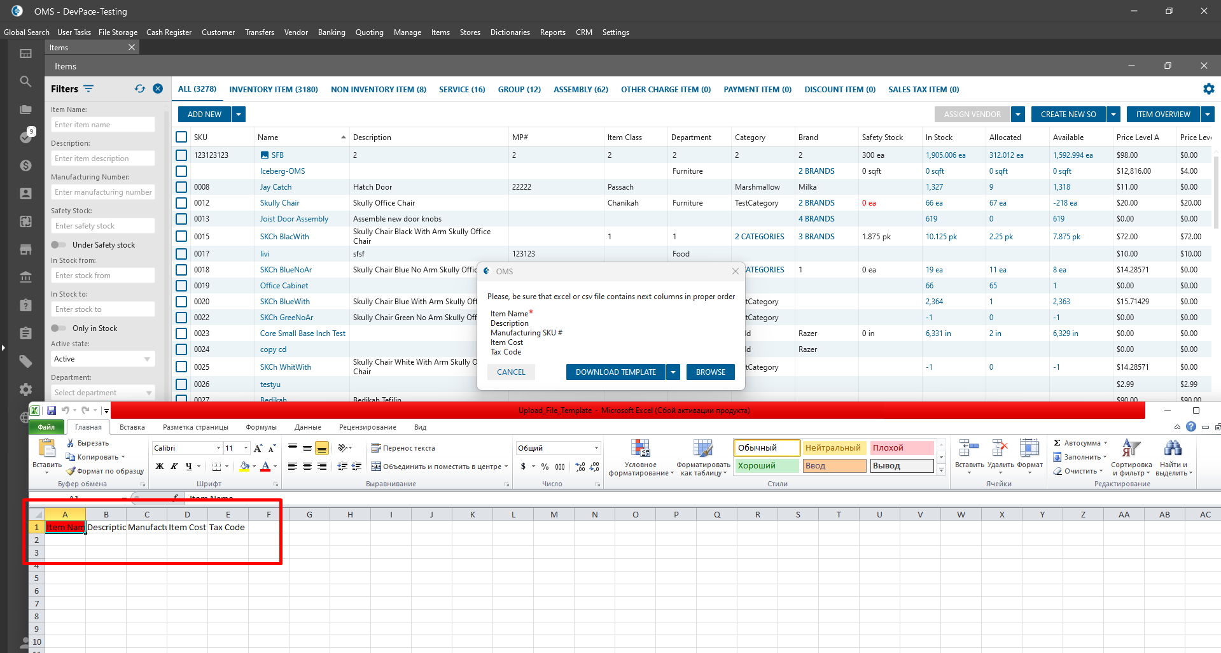Image resolution: width=1221 pixels, height=653 pixels.
Task: Expand the Download Template dropdown arrow
Action: click(673, 372)
